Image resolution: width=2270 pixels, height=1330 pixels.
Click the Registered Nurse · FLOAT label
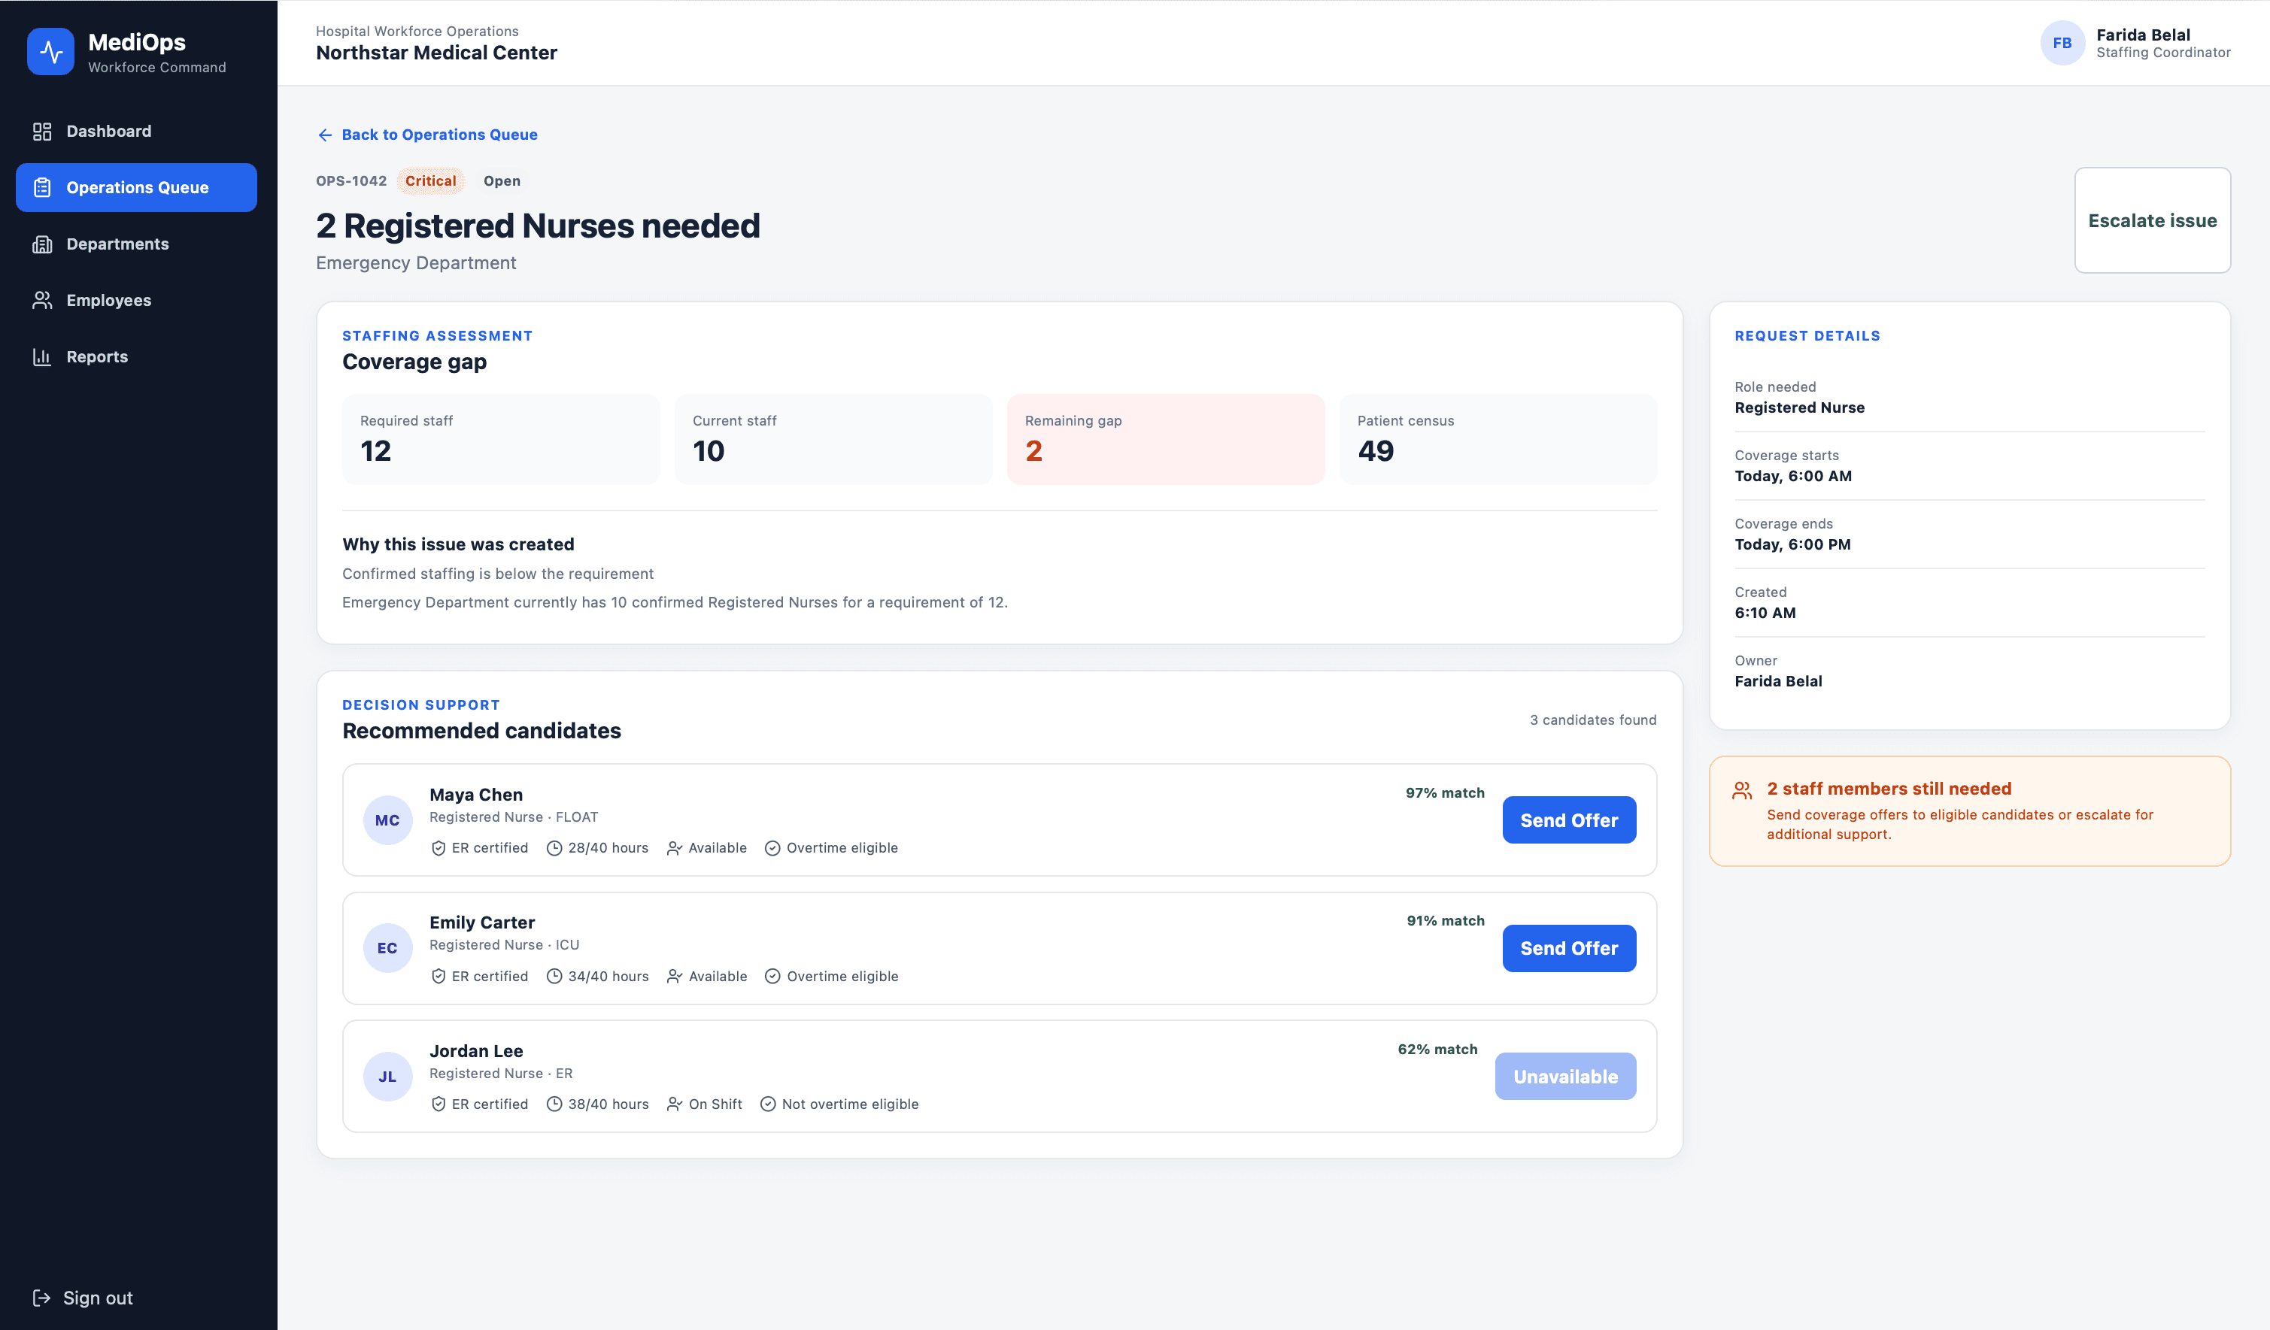[x=514, y=818]
